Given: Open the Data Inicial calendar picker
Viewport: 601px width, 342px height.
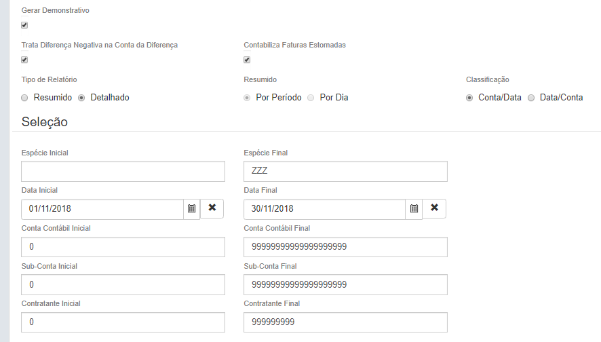Looking at the screenshot, I should 191,209.
